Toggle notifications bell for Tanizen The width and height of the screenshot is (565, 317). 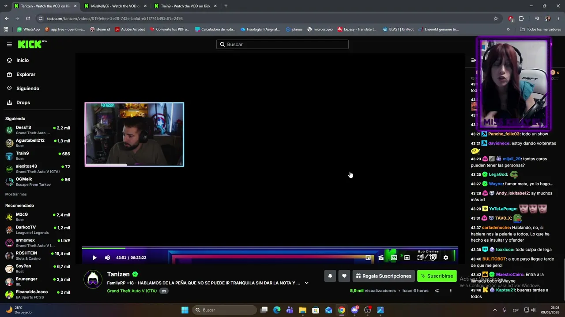point(330,276)
